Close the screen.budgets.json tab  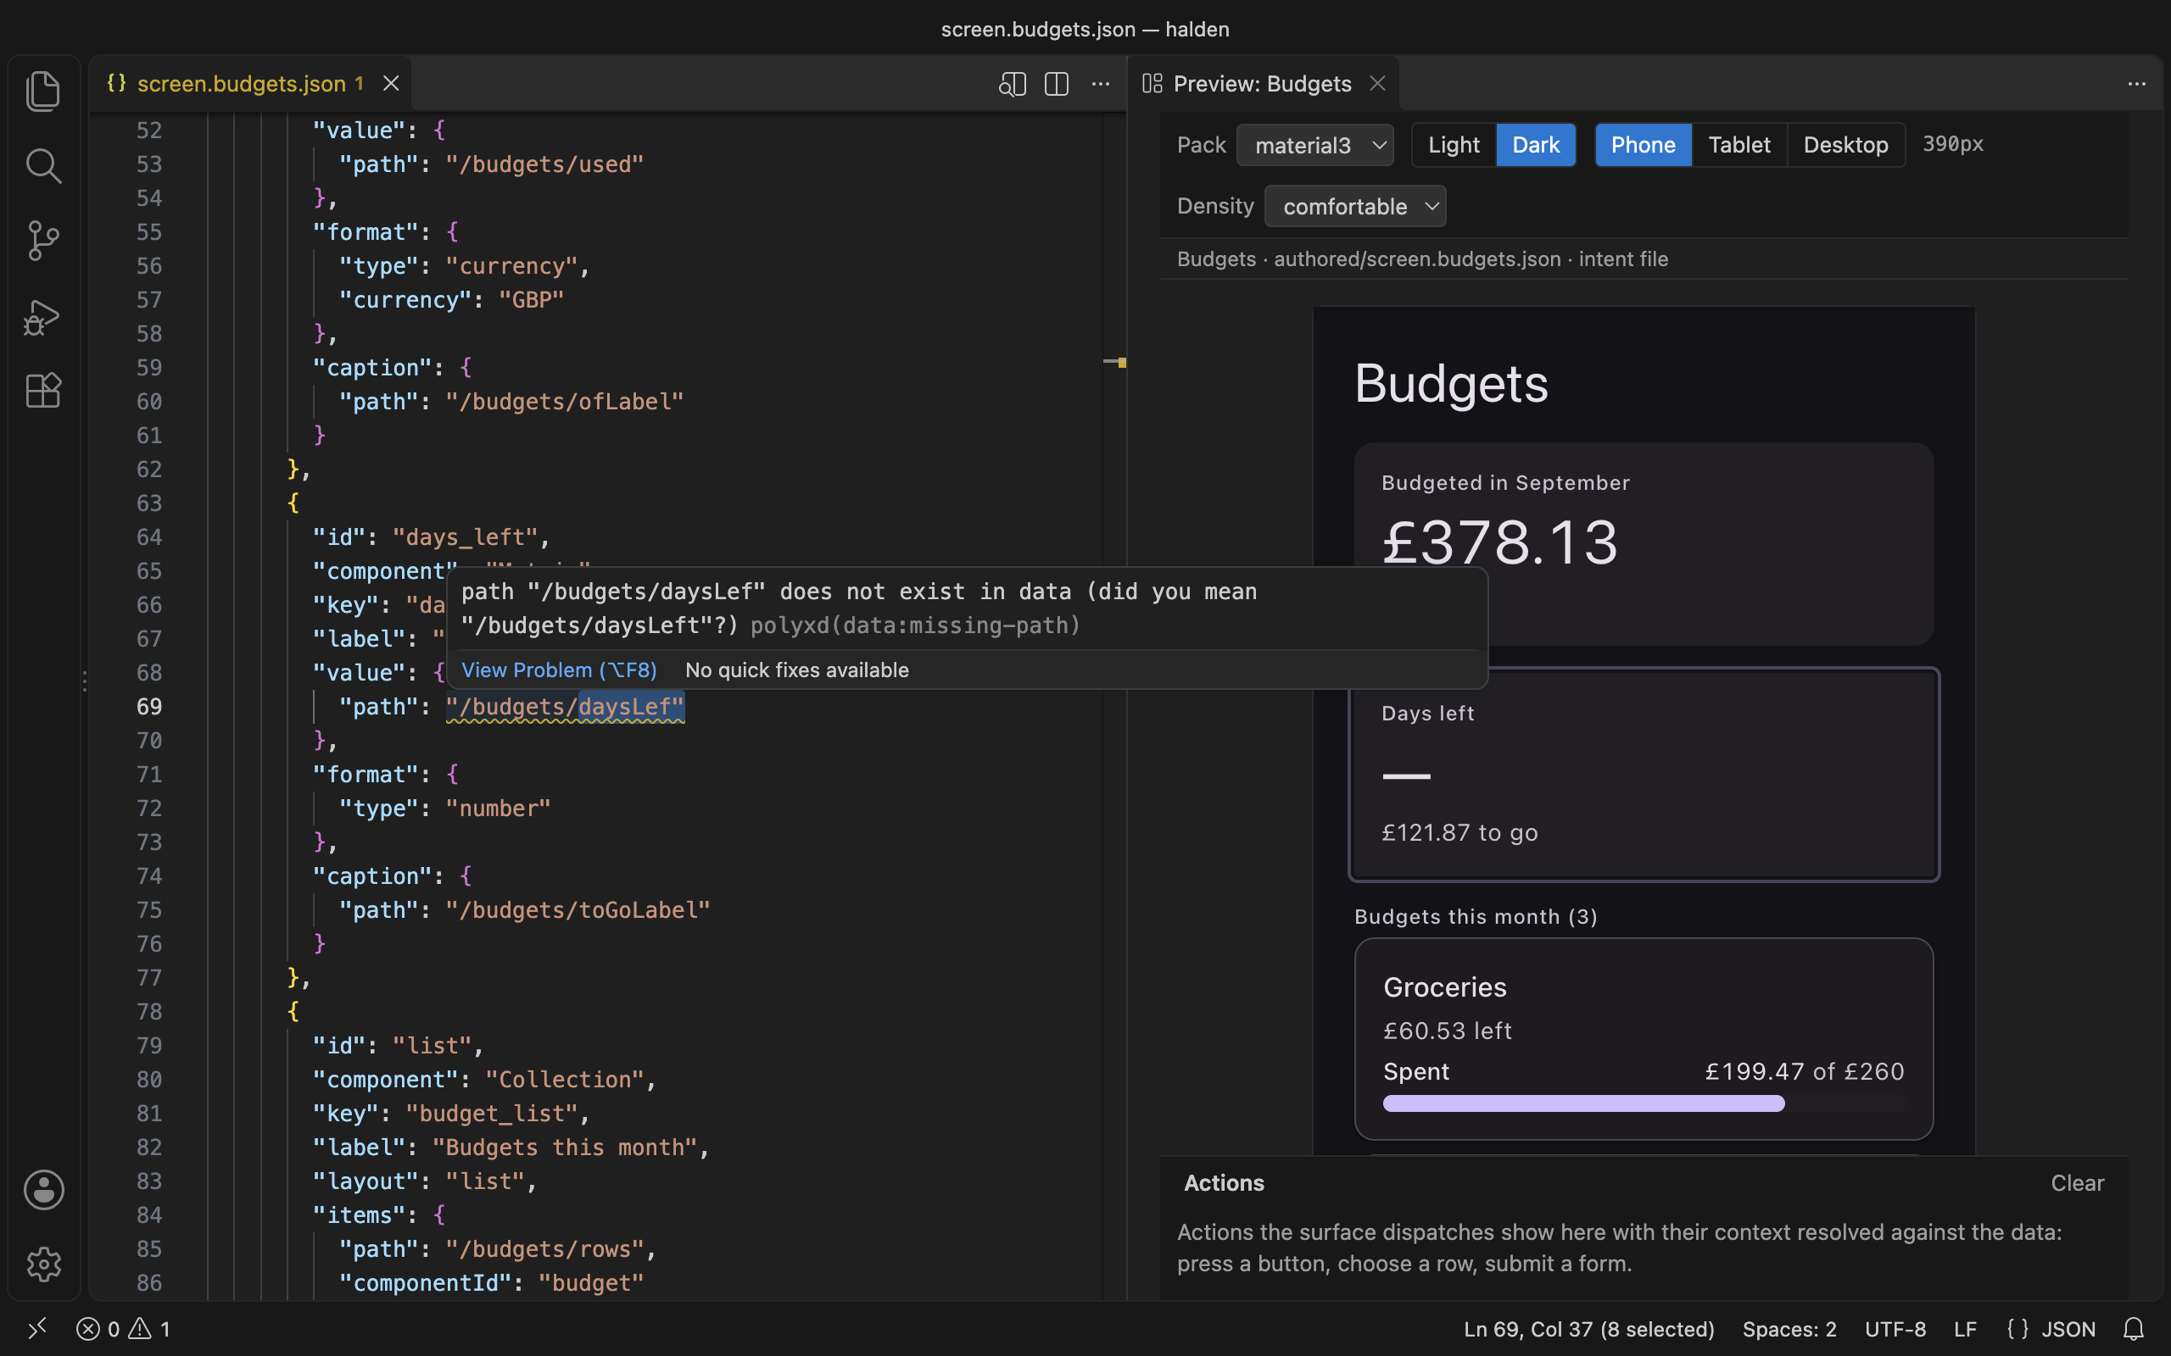click(391, 83)
